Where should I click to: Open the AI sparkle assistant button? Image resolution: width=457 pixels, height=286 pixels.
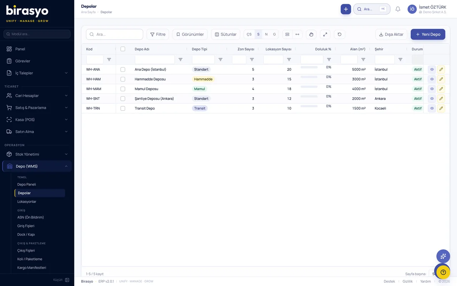pyautogui.click(x=443, y=256)
